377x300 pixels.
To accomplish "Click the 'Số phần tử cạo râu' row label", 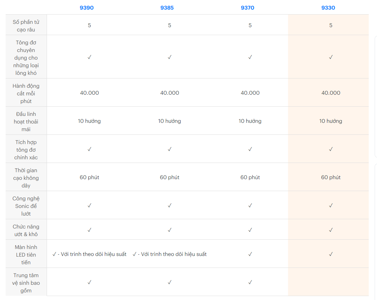I will click(26, 25).
